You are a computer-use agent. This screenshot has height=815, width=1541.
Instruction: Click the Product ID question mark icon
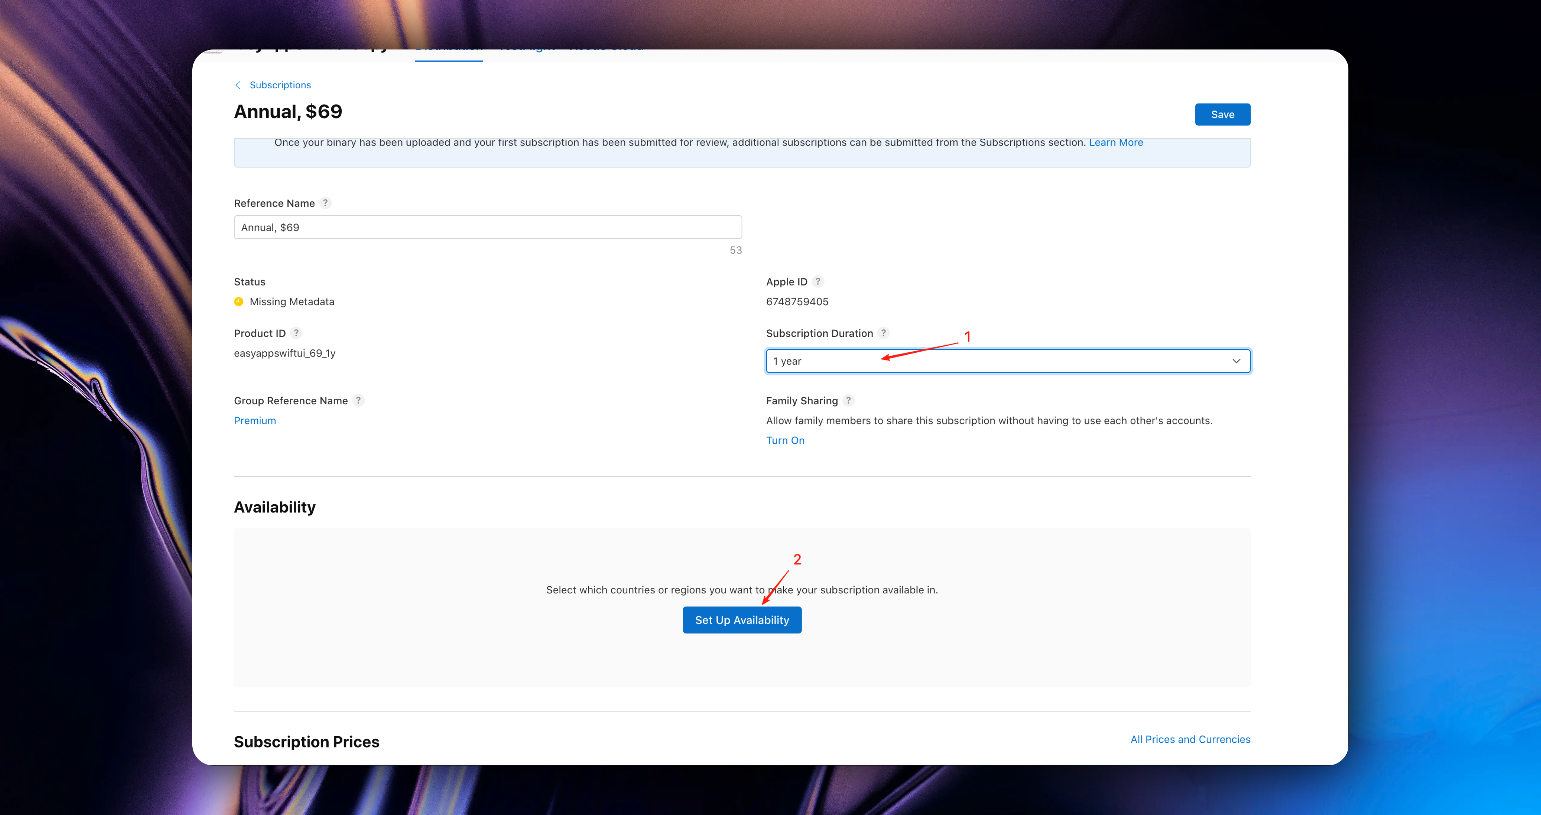pyautogui.click(x=297, y=333)
